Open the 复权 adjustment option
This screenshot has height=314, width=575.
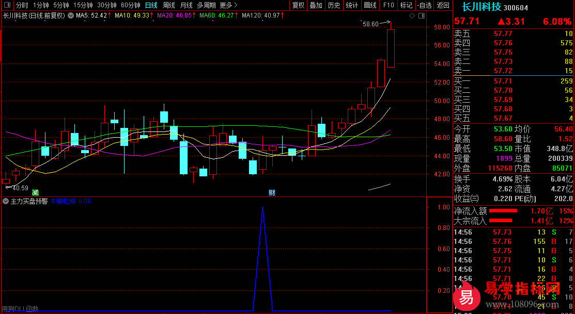coord(298,5)
